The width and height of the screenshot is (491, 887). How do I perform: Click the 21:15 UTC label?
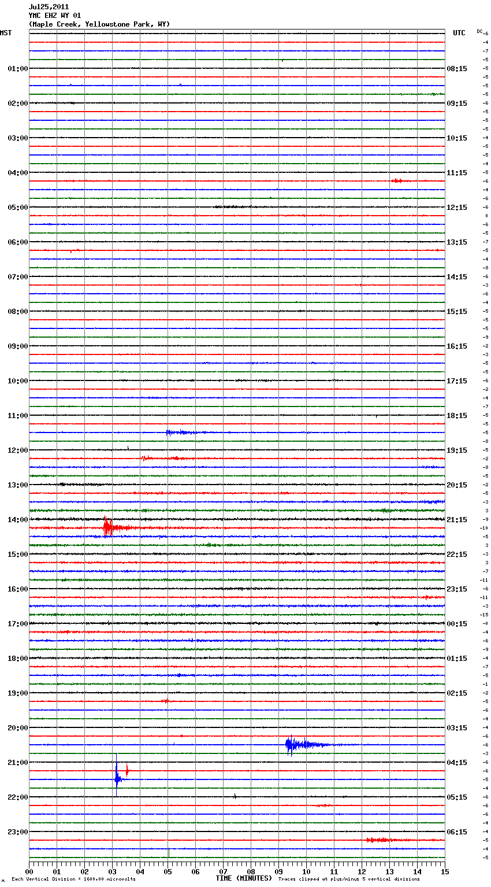point(457,520)
